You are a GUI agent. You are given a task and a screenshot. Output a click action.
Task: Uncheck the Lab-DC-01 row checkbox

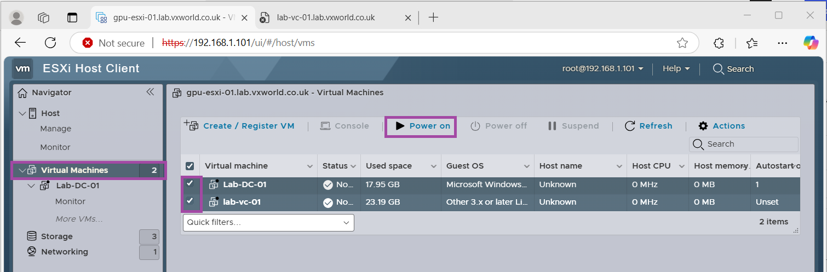click(x=190, y=184)
